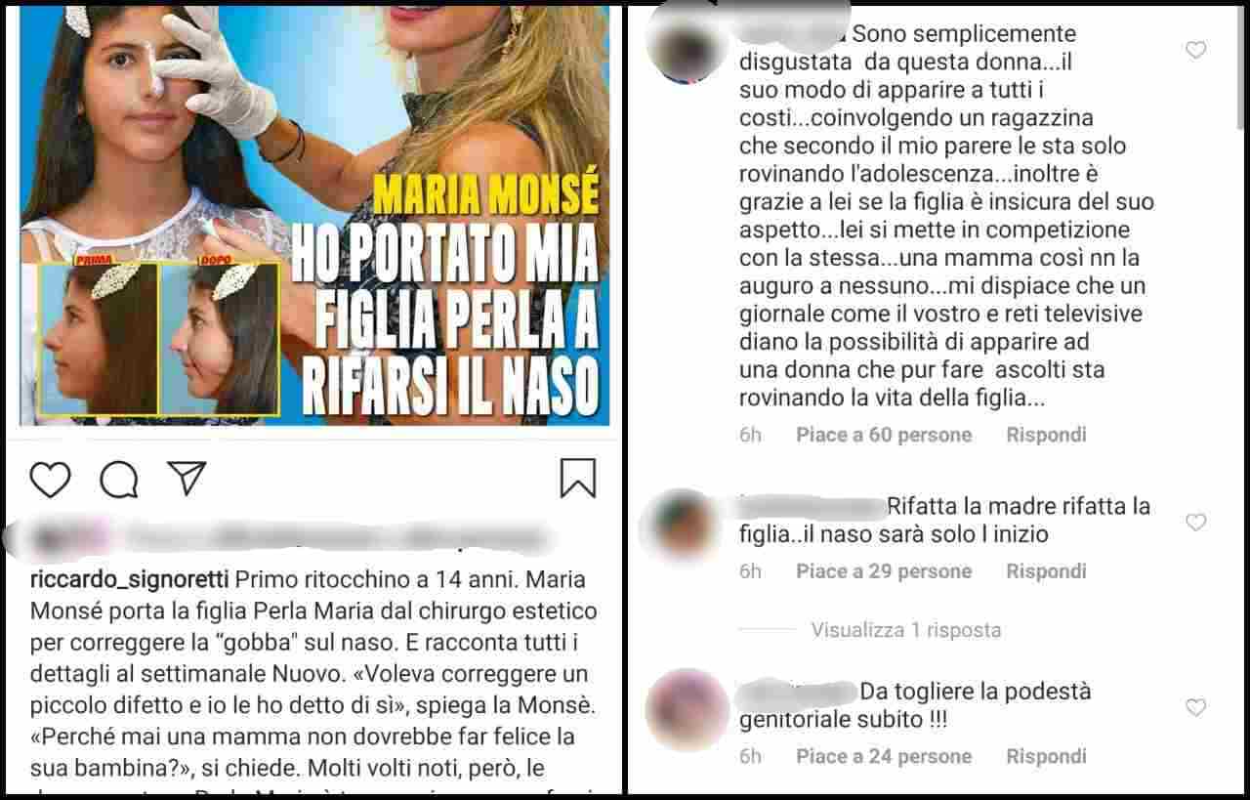Save the post with the bookmark icon
The width and height of the screenshot is (1250, 800).
click(578, 479)
